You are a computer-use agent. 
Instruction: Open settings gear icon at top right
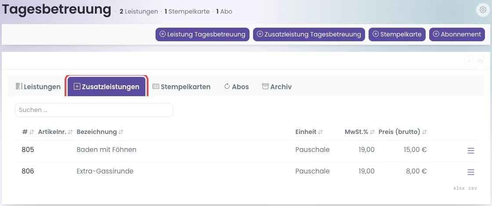[x=483, y=10]
